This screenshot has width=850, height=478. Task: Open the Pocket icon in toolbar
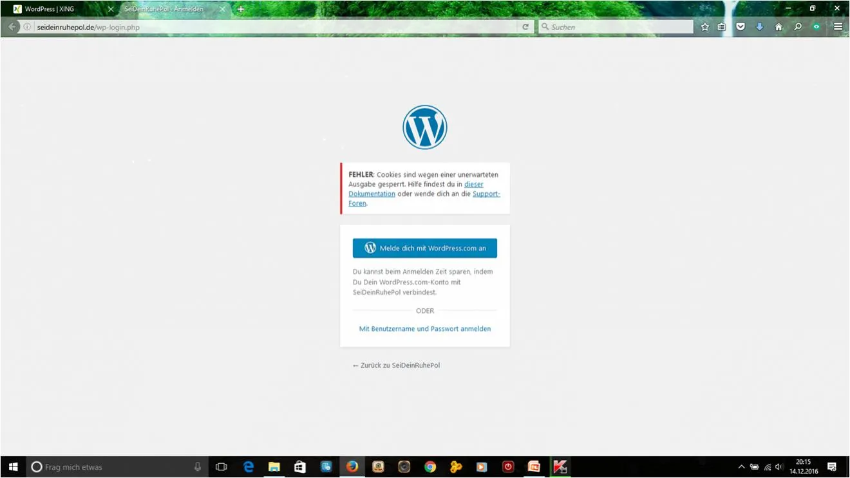coord(741,27)
